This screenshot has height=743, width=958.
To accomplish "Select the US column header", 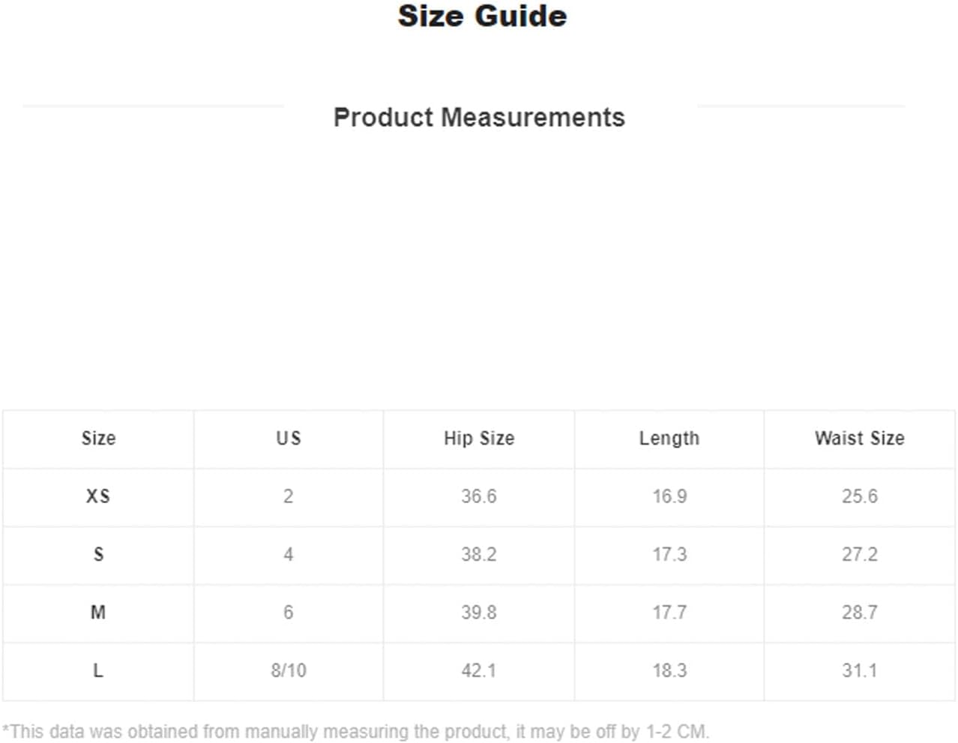I will click(x=289, y=438).
